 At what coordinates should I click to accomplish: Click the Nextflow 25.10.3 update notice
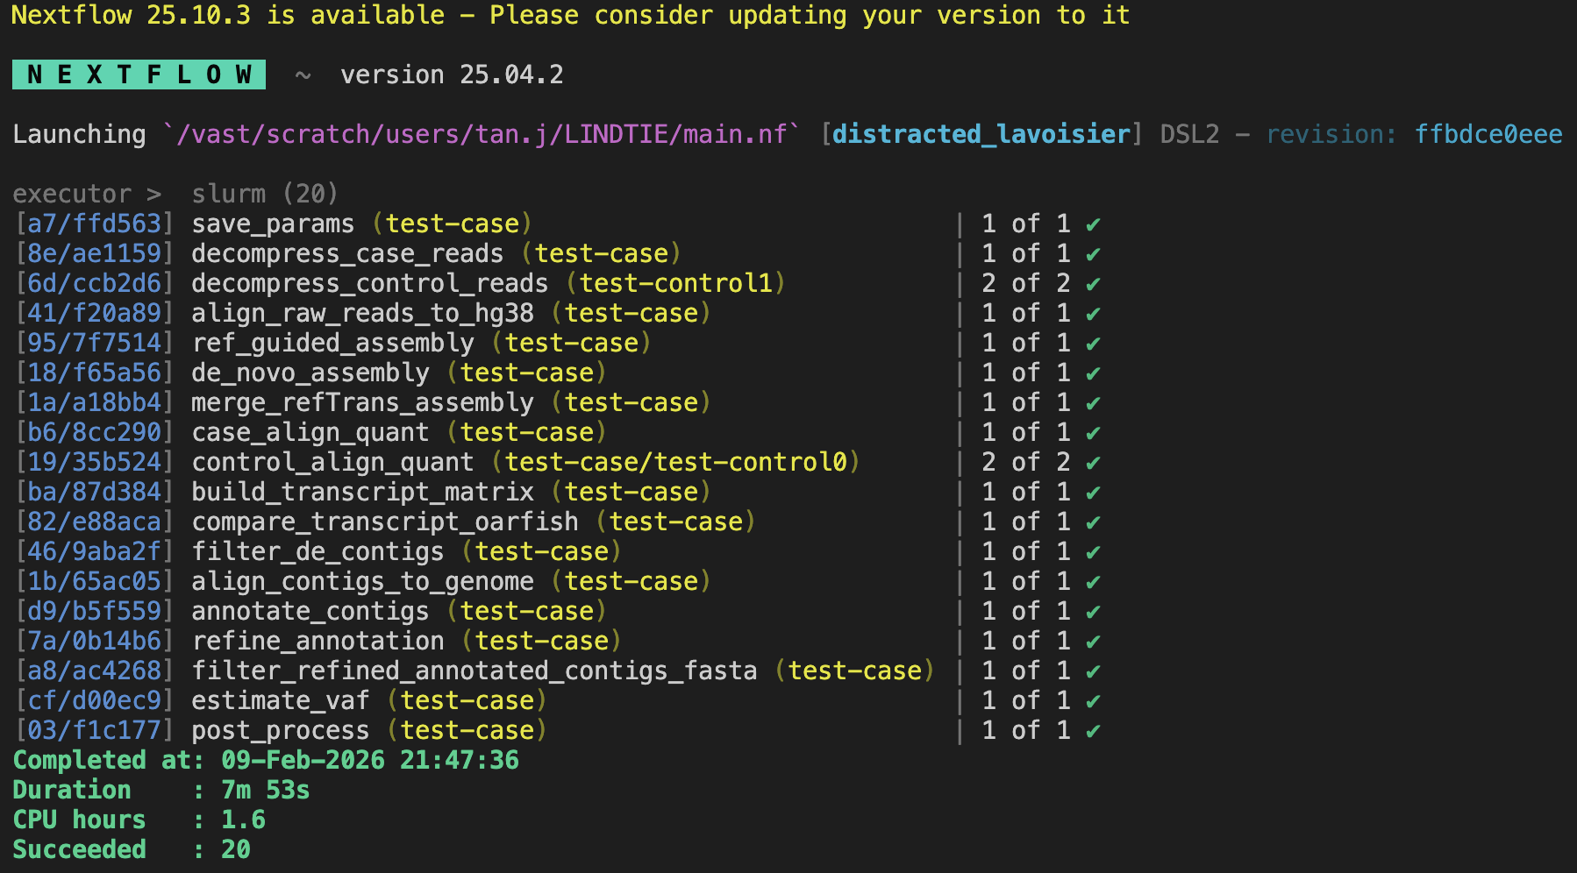pos(570,15)
